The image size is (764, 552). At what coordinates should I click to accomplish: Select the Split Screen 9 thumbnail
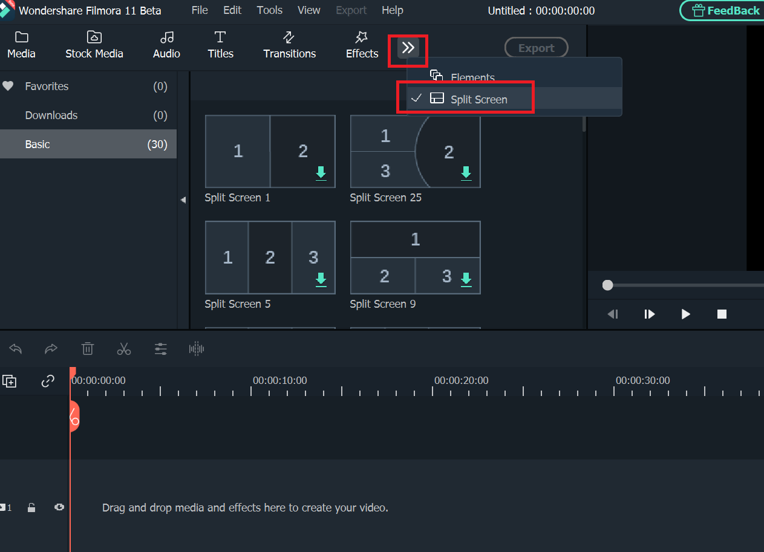[415, 258]
